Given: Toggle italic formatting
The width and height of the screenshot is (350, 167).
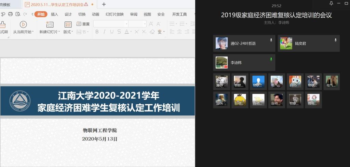Looking at the screenshot, I should pyautogui.click(x=104, y=32).
